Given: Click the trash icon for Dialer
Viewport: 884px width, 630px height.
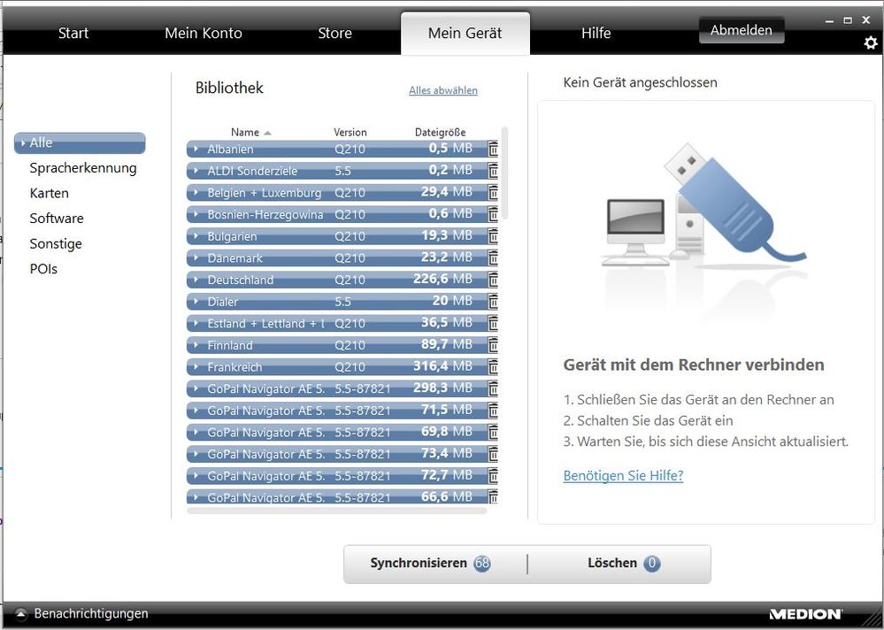Looking at the screenshot, I should pos(493,302).
